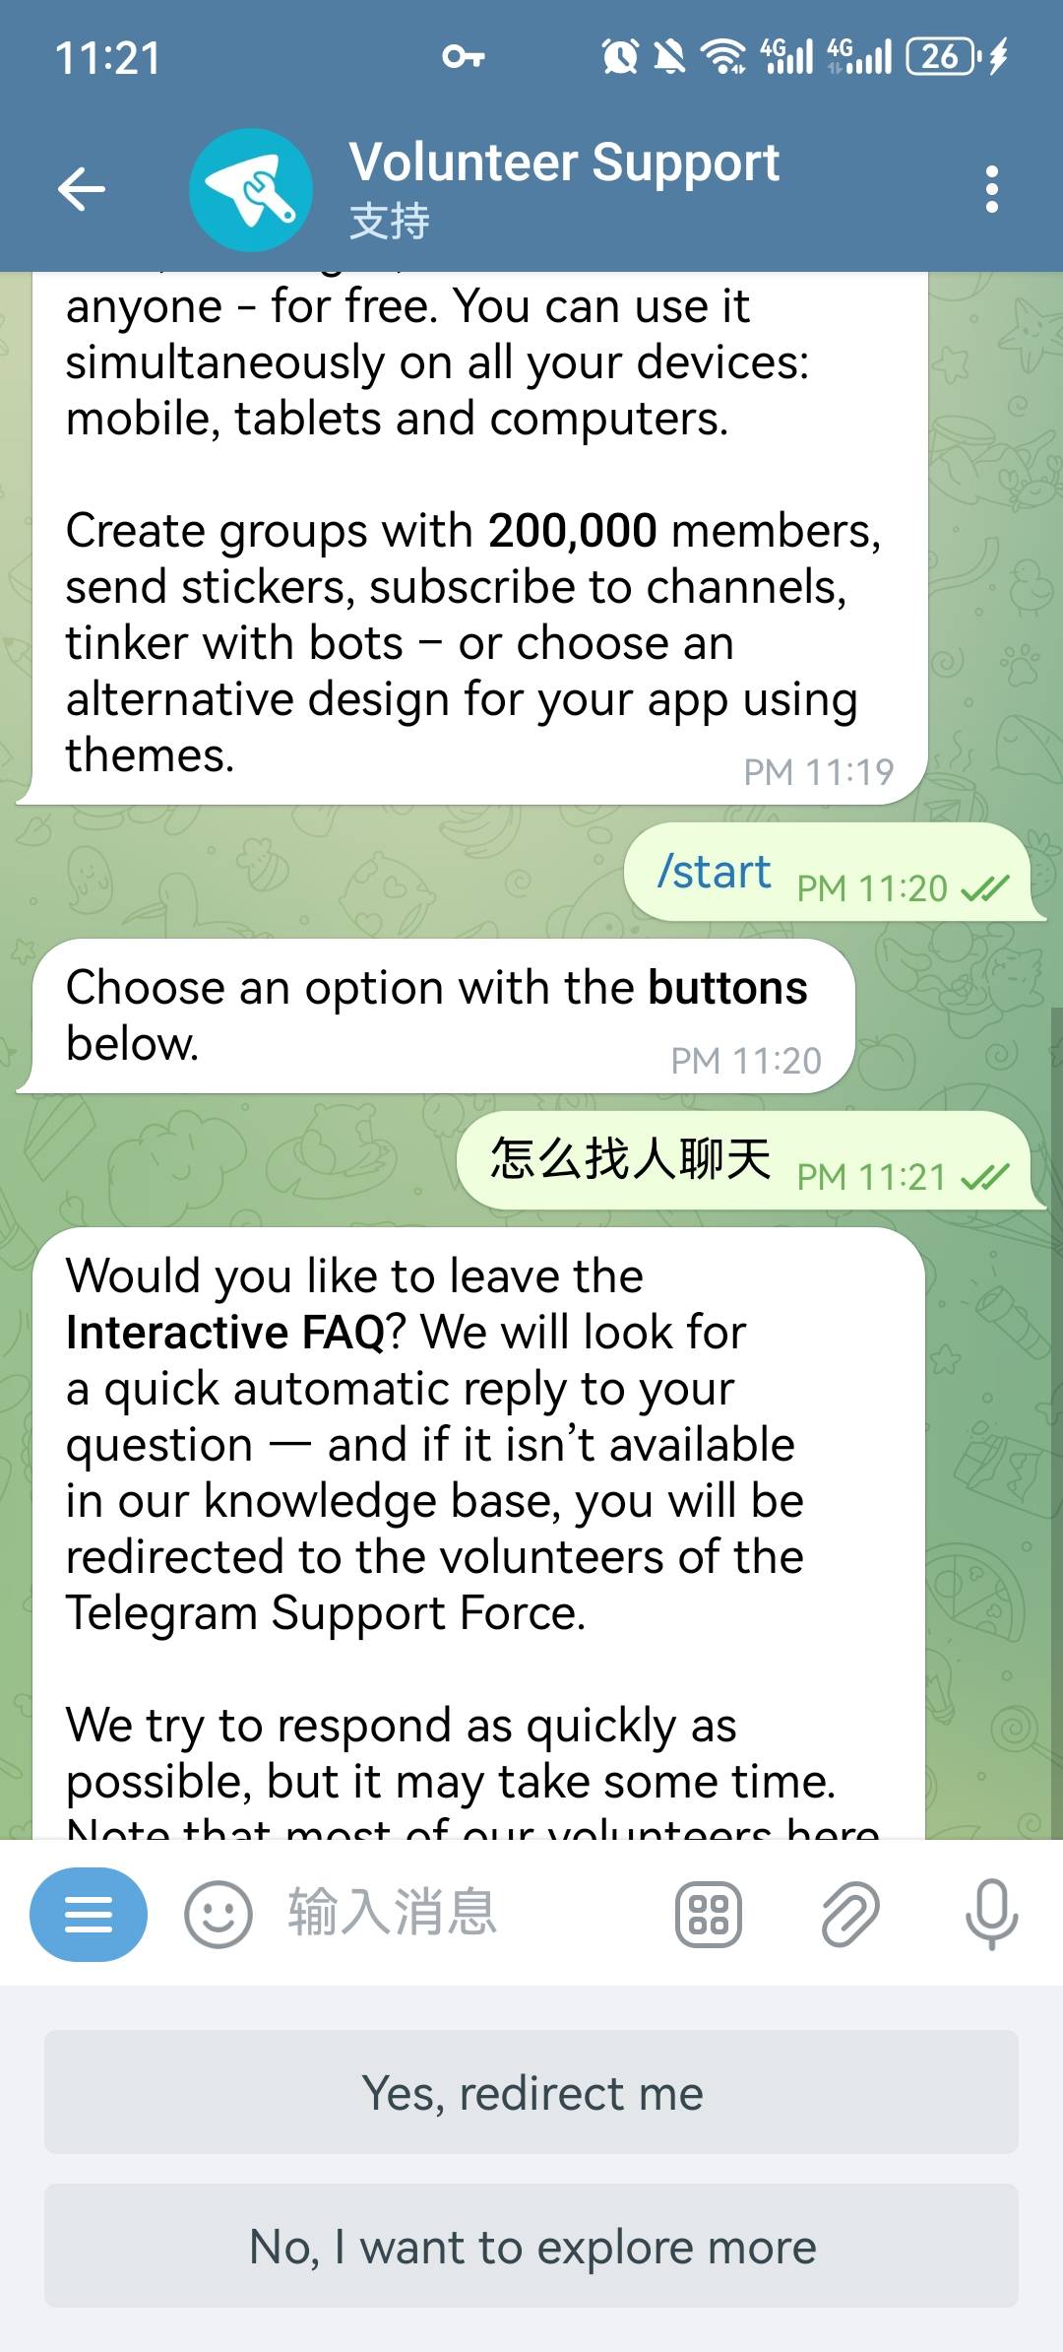Viewport: 1063px width, 2352px height.
Task: Tap the paperclip attachment icon
Action: pos(850,1915)
